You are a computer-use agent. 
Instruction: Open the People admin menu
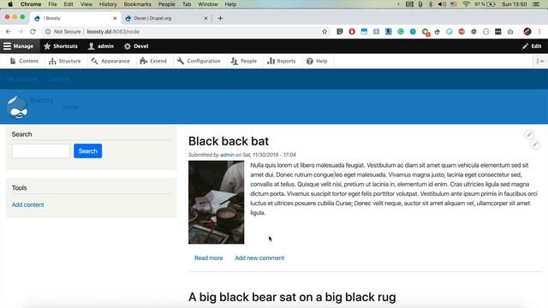243,61
